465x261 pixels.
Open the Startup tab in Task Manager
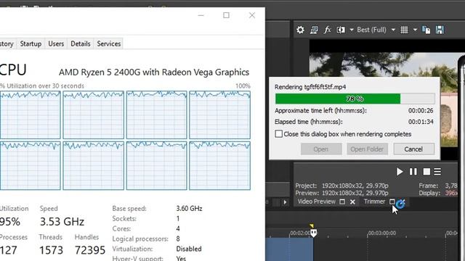(31, 43)
